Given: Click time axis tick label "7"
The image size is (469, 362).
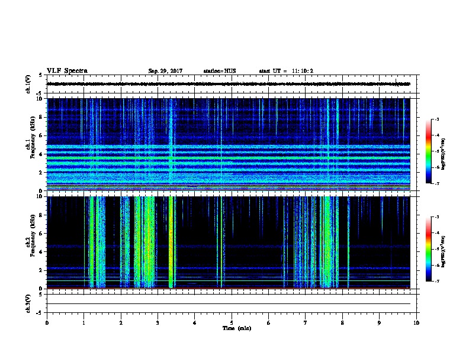Looking at the screenshot, I should (306, 323).
